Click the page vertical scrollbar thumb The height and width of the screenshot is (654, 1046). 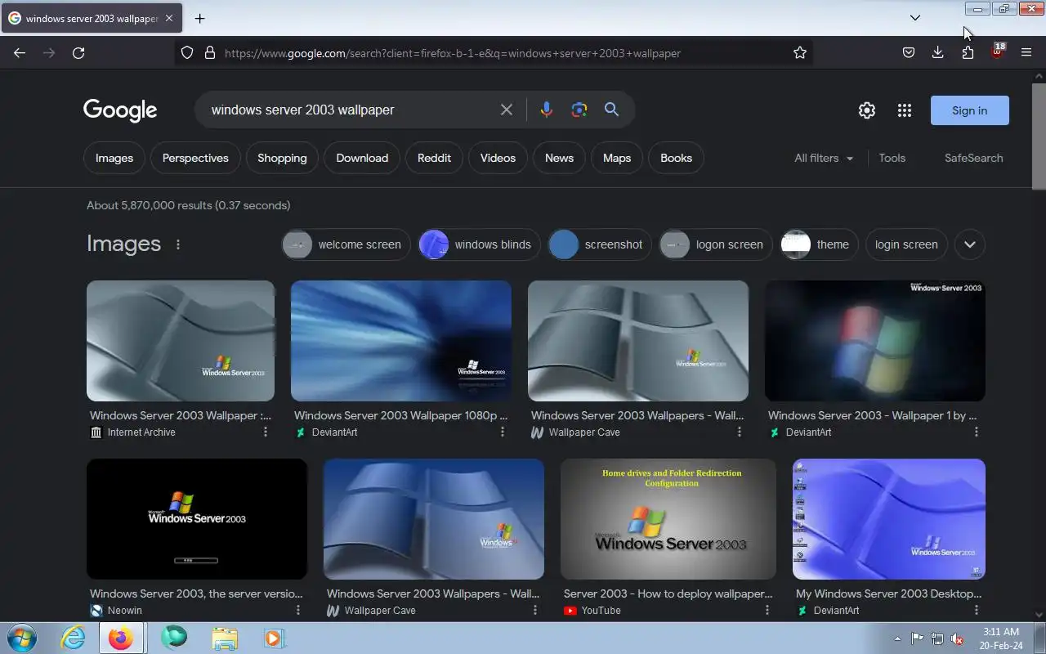1039,135
